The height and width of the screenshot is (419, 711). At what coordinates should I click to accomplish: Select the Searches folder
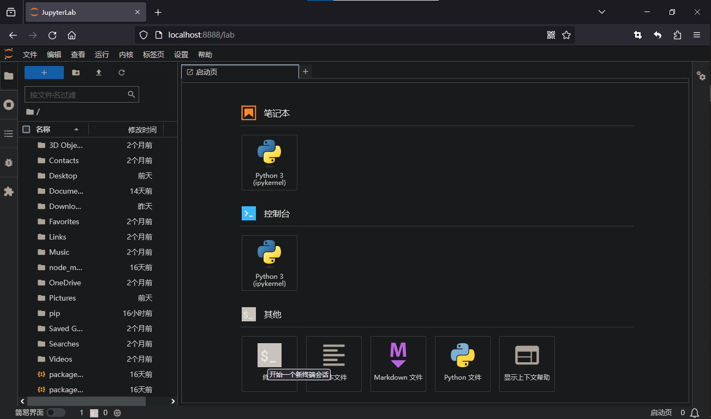[98, 344]
